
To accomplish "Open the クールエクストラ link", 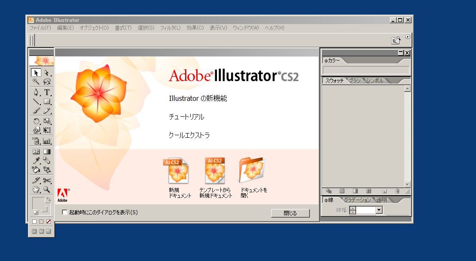I will tap(189, 135).
